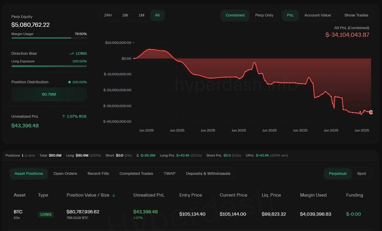Click the green dot beside 100.00% distribution
The width and height of the screenshot is (382, 231).
coord(70,82)
